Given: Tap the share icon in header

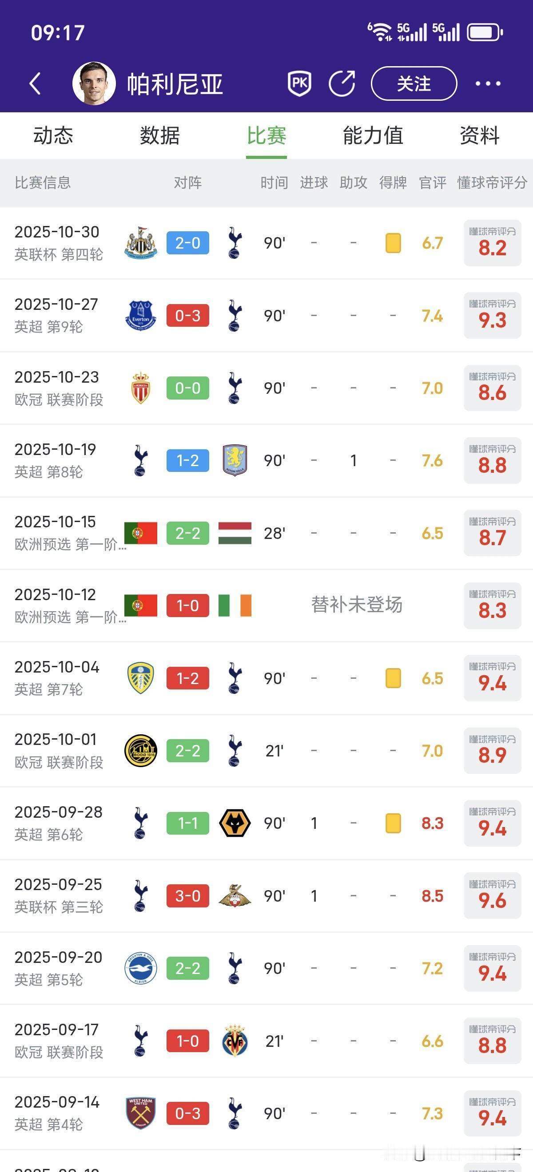Looking at the screenshot, I should click(x=342, y=83).
